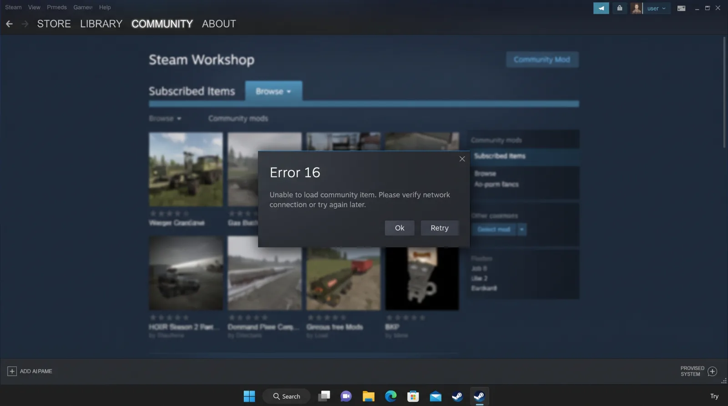Open the Windows Start menu

pos(249,396)
